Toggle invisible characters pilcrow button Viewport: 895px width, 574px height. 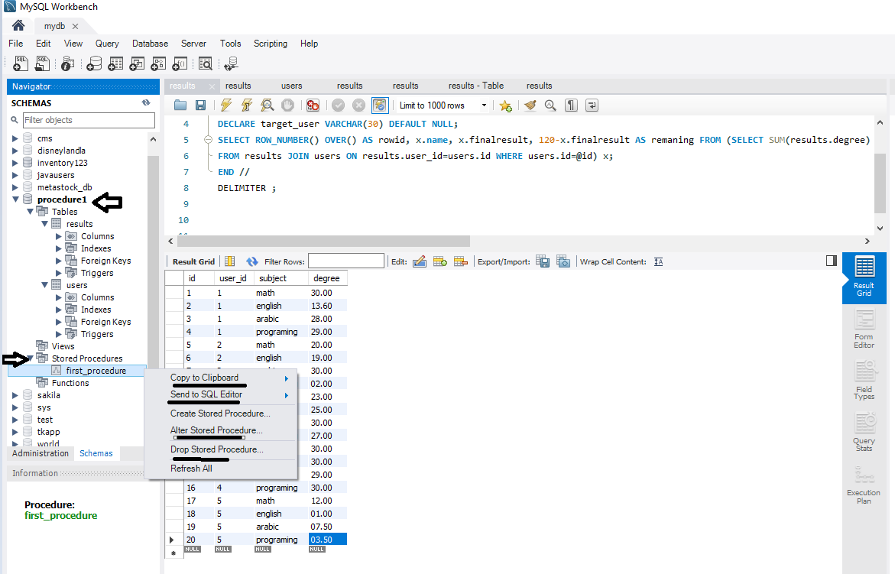(571, 105)
